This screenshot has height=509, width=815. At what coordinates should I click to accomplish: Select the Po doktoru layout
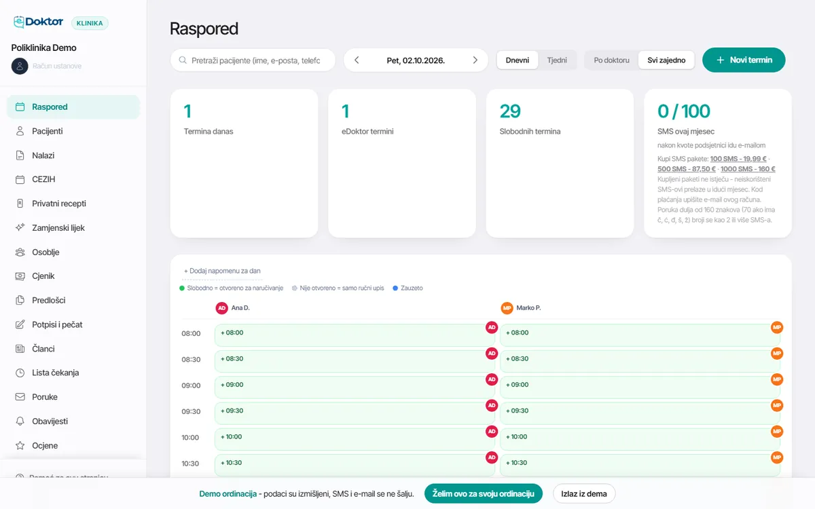611,60
